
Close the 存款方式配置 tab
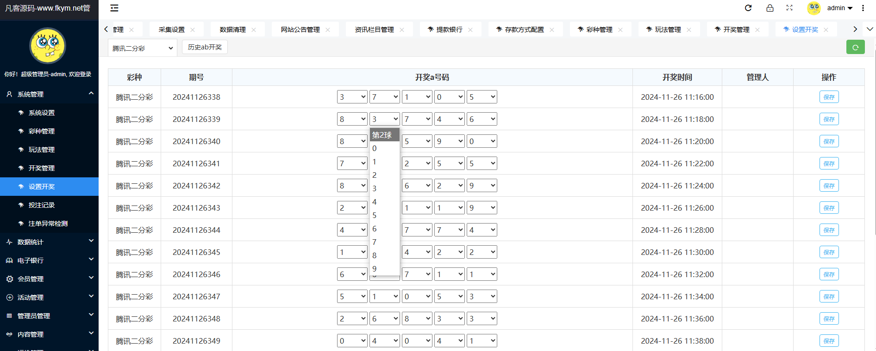(552, 30)
